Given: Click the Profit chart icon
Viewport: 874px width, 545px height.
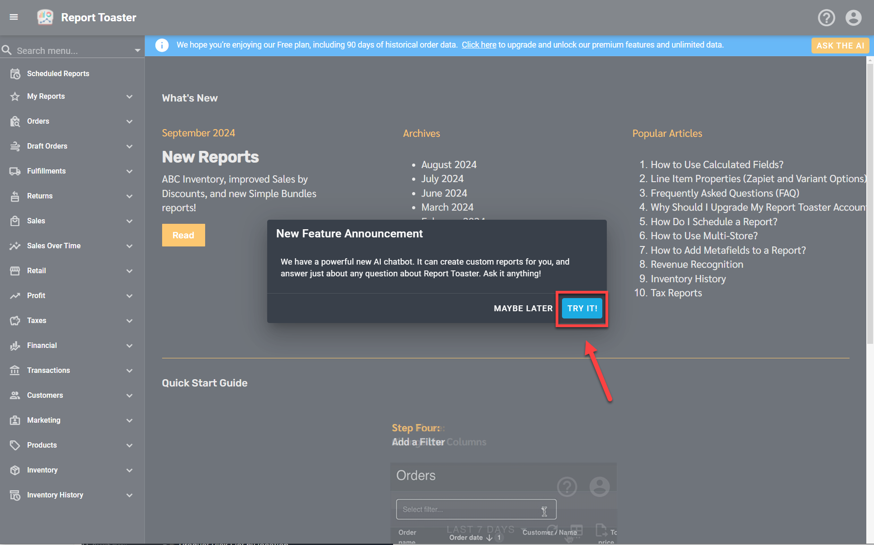Looking at the screenshot, I should pos(15,295).
